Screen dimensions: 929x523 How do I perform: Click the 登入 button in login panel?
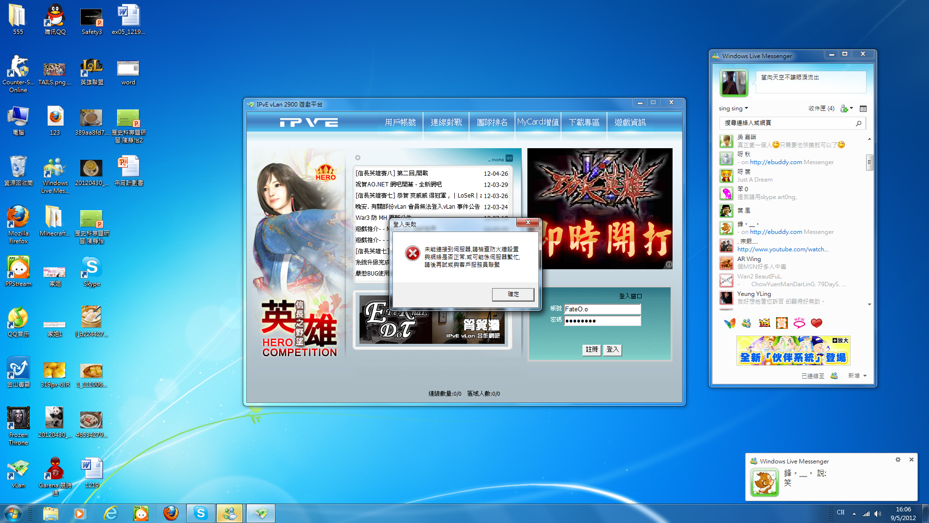612,350
